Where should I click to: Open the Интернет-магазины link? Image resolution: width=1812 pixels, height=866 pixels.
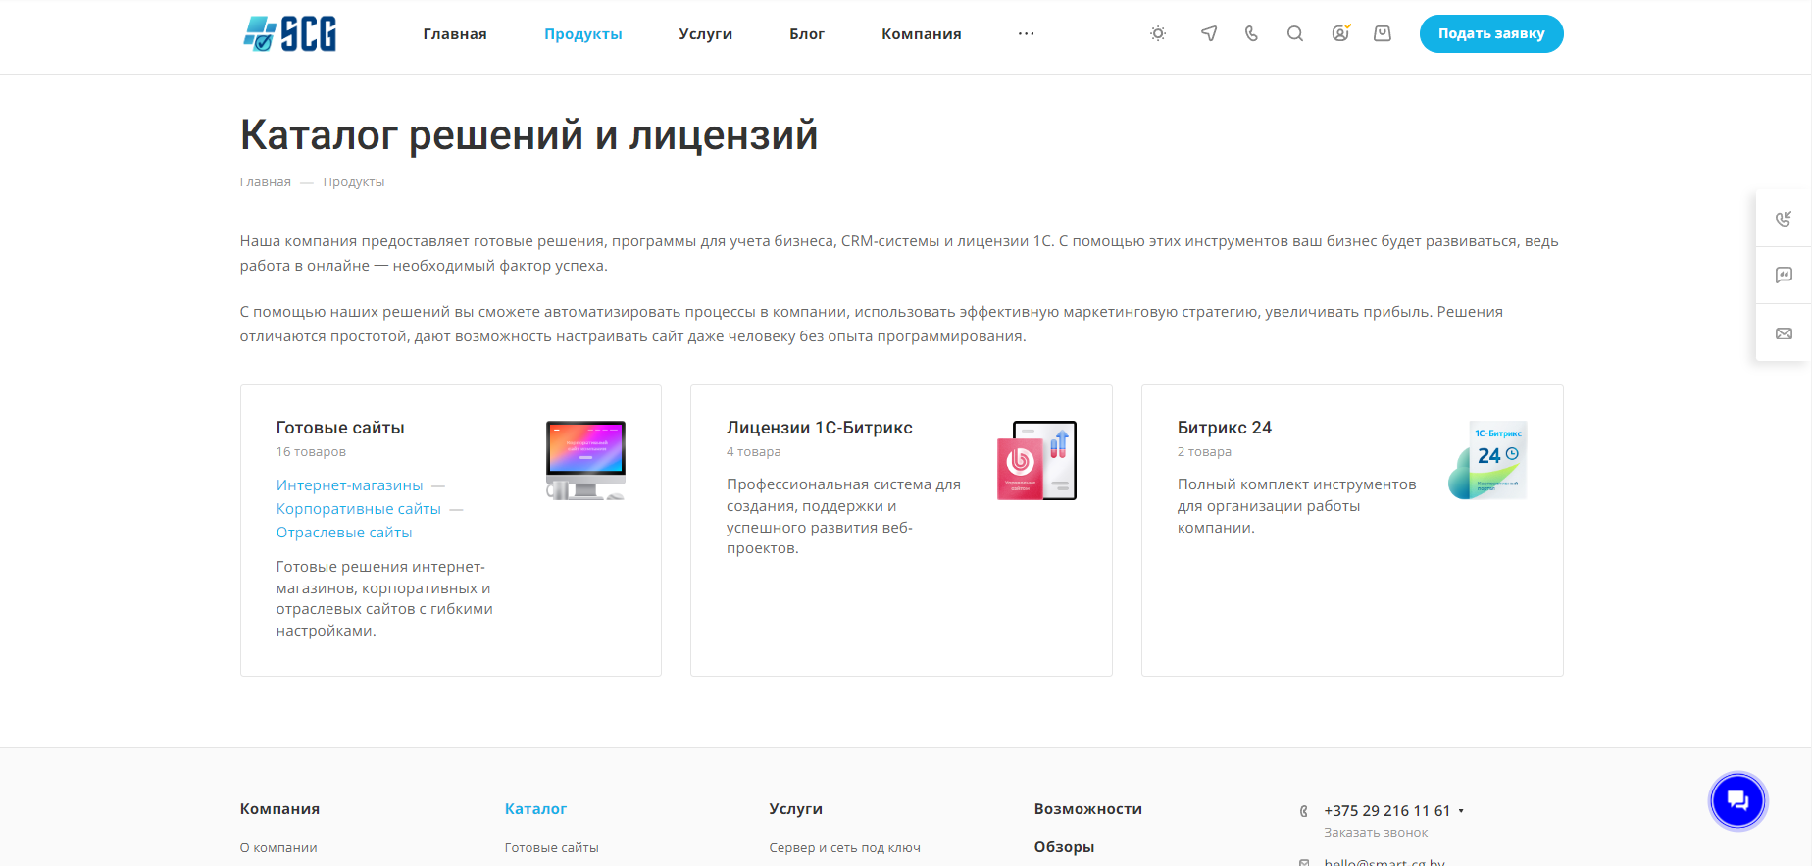[x=349, y=485]
